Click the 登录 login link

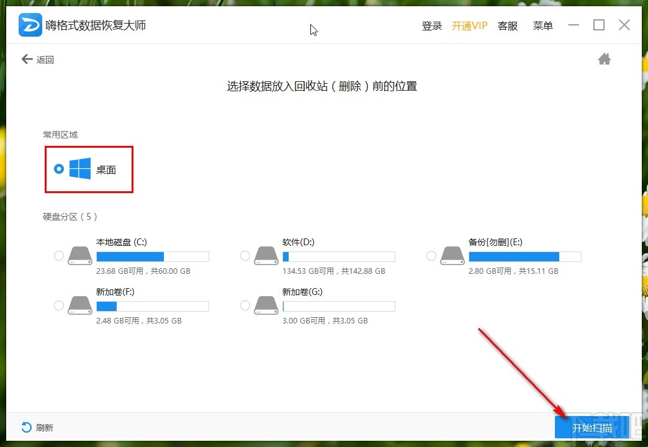(431, 25)
